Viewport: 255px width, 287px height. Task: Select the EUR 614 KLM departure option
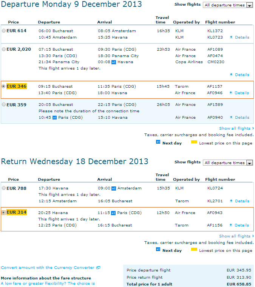pyautogui.click(x=4, y=31)
